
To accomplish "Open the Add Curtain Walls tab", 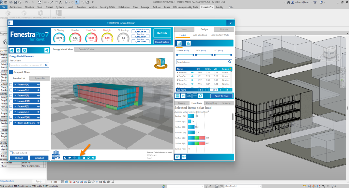I will pyautogui.click(x=220, y=35).
